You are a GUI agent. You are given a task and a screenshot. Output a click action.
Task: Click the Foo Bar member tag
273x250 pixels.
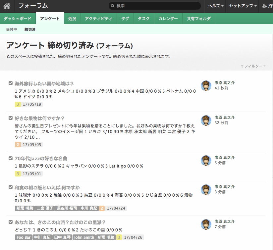[24, 237]
